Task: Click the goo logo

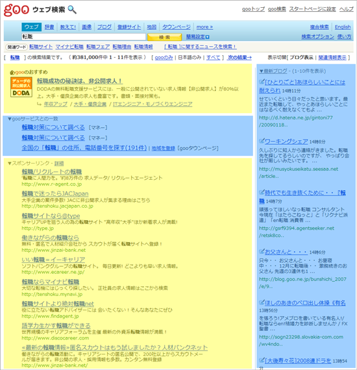Action: pos(16,10)
